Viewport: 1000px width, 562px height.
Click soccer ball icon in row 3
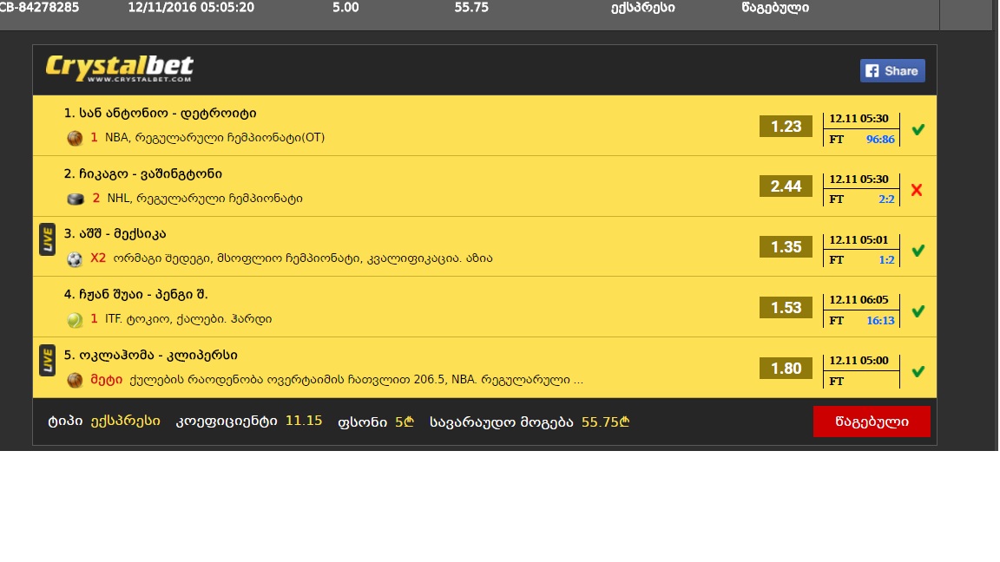[75, 259]
